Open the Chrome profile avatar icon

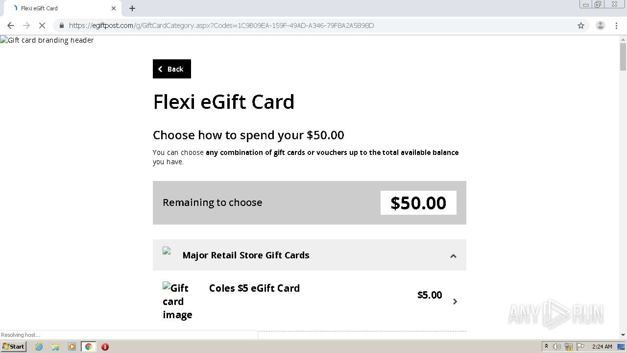click(x=600, y=25)
